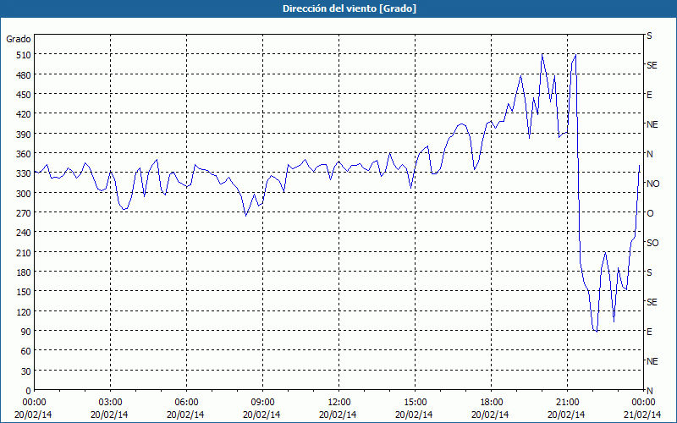Viewport: 677px width, 423px height.
Task: Select the 330 degree axis label
Action: [24, 173]
